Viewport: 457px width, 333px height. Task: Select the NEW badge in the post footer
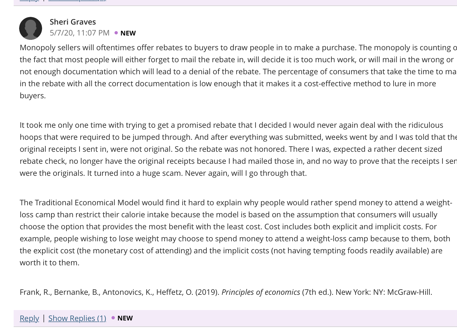click(x=125, y=318)
